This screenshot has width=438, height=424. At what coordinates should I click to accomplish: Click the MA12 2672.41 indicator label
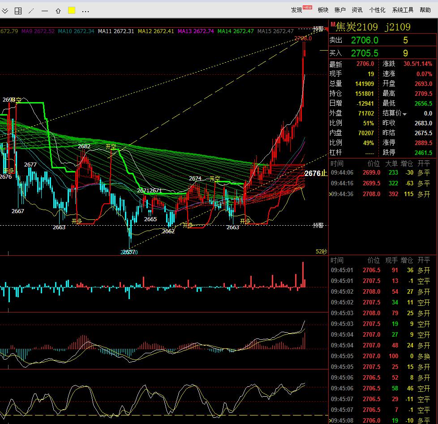tap(156, 31)
